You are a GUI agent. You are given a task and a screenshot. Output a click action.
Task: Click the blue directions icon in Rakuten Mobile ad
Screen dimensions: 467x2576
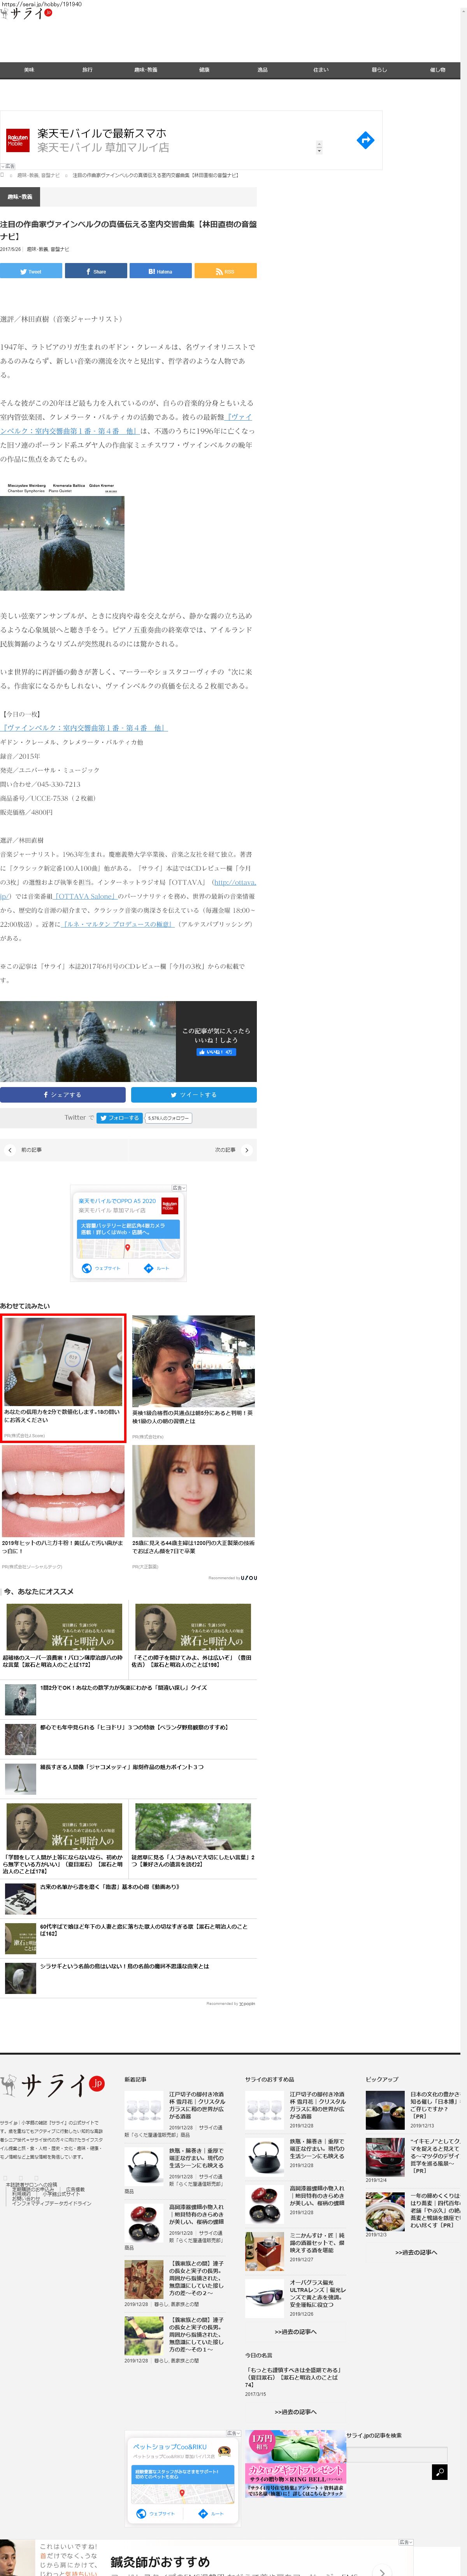click(x=365, y=140)
